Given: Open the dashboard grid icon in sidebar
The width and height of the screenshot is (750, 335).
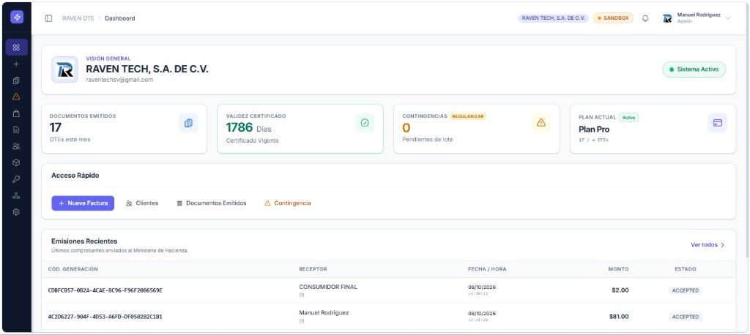Looking at the screenshot, I should tap(16, 48).
